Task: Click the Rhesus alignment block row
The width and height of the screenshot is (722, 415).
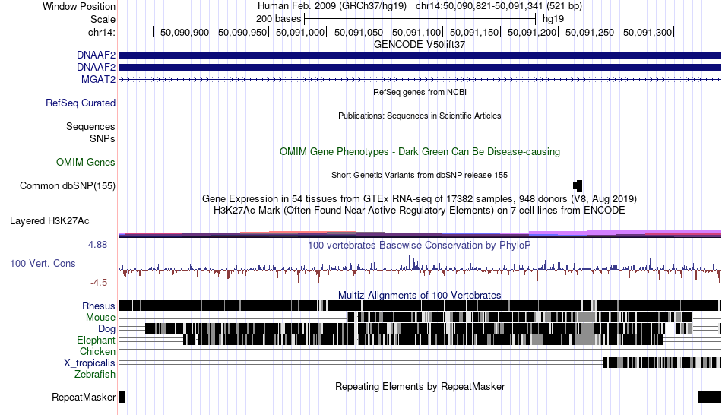Action: pos(420,306)
